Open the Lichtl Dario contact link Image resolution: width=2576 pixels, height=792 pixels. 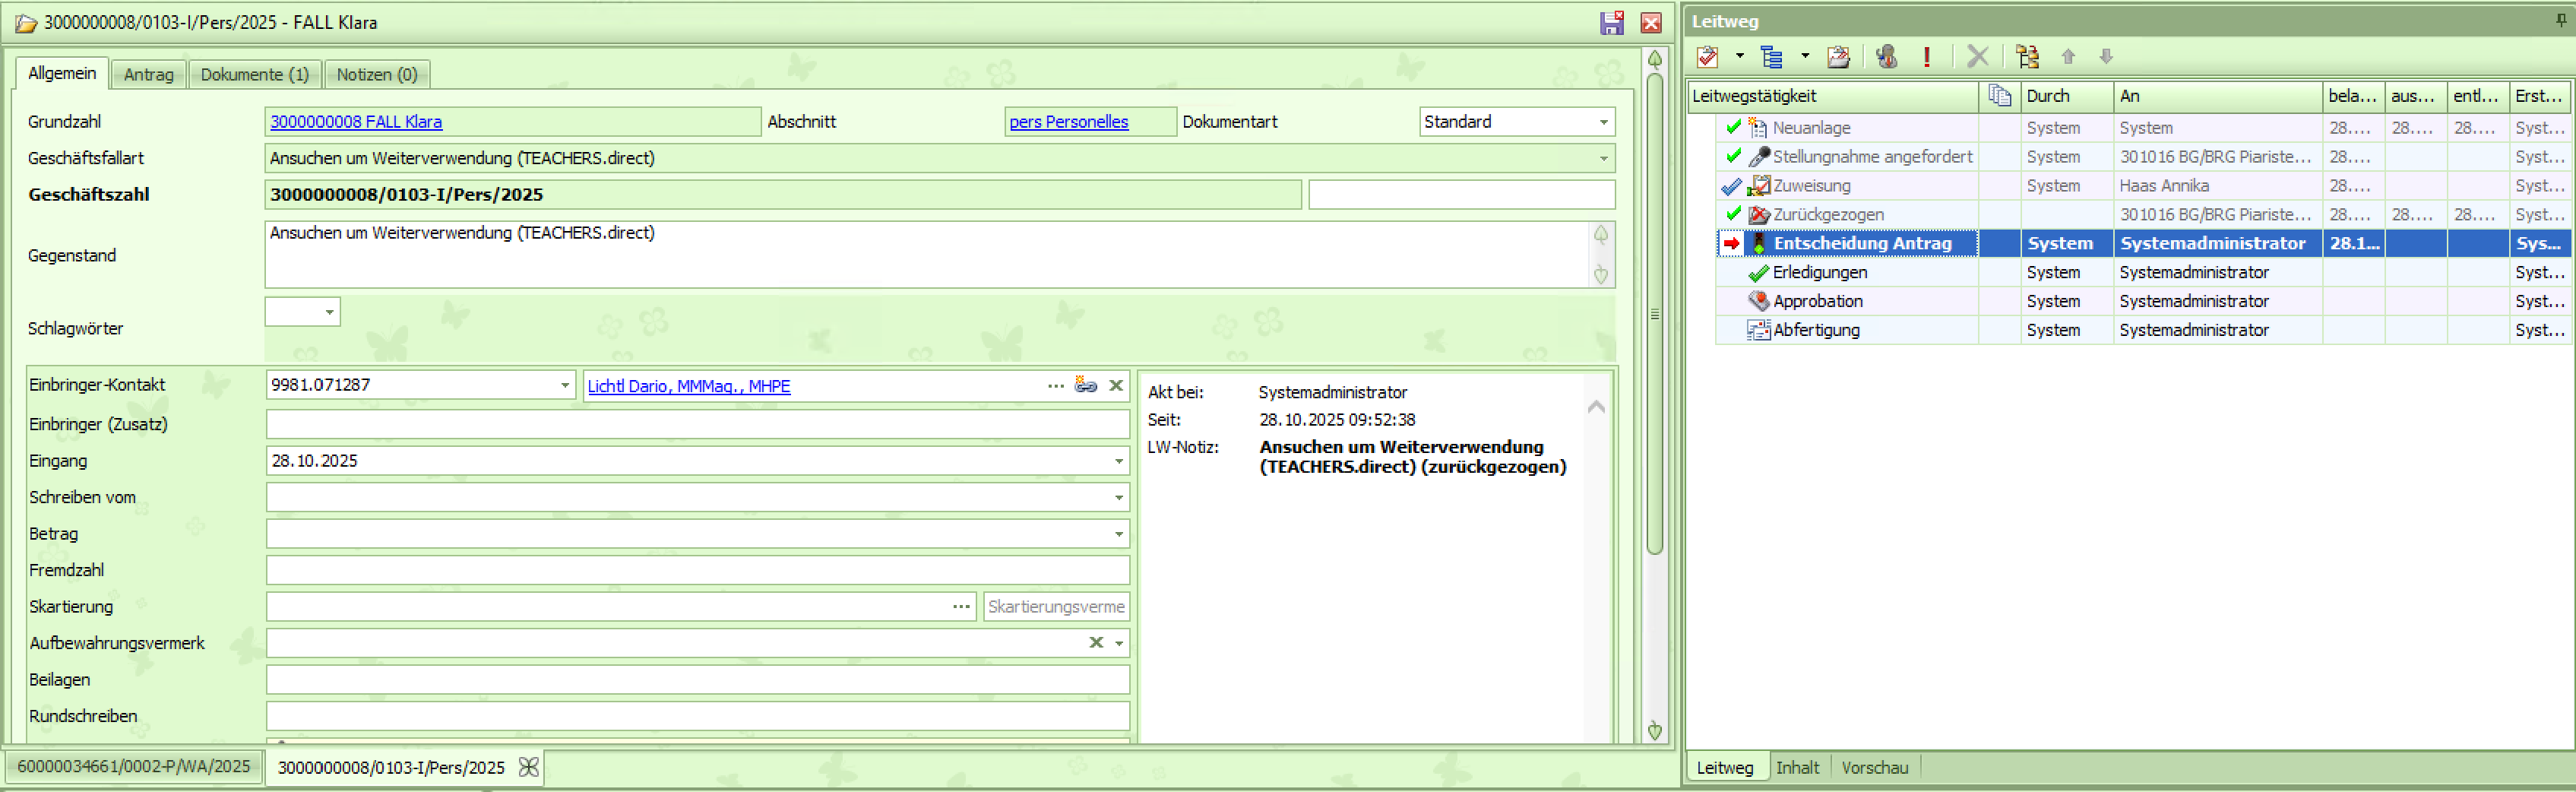pos(688,386)
